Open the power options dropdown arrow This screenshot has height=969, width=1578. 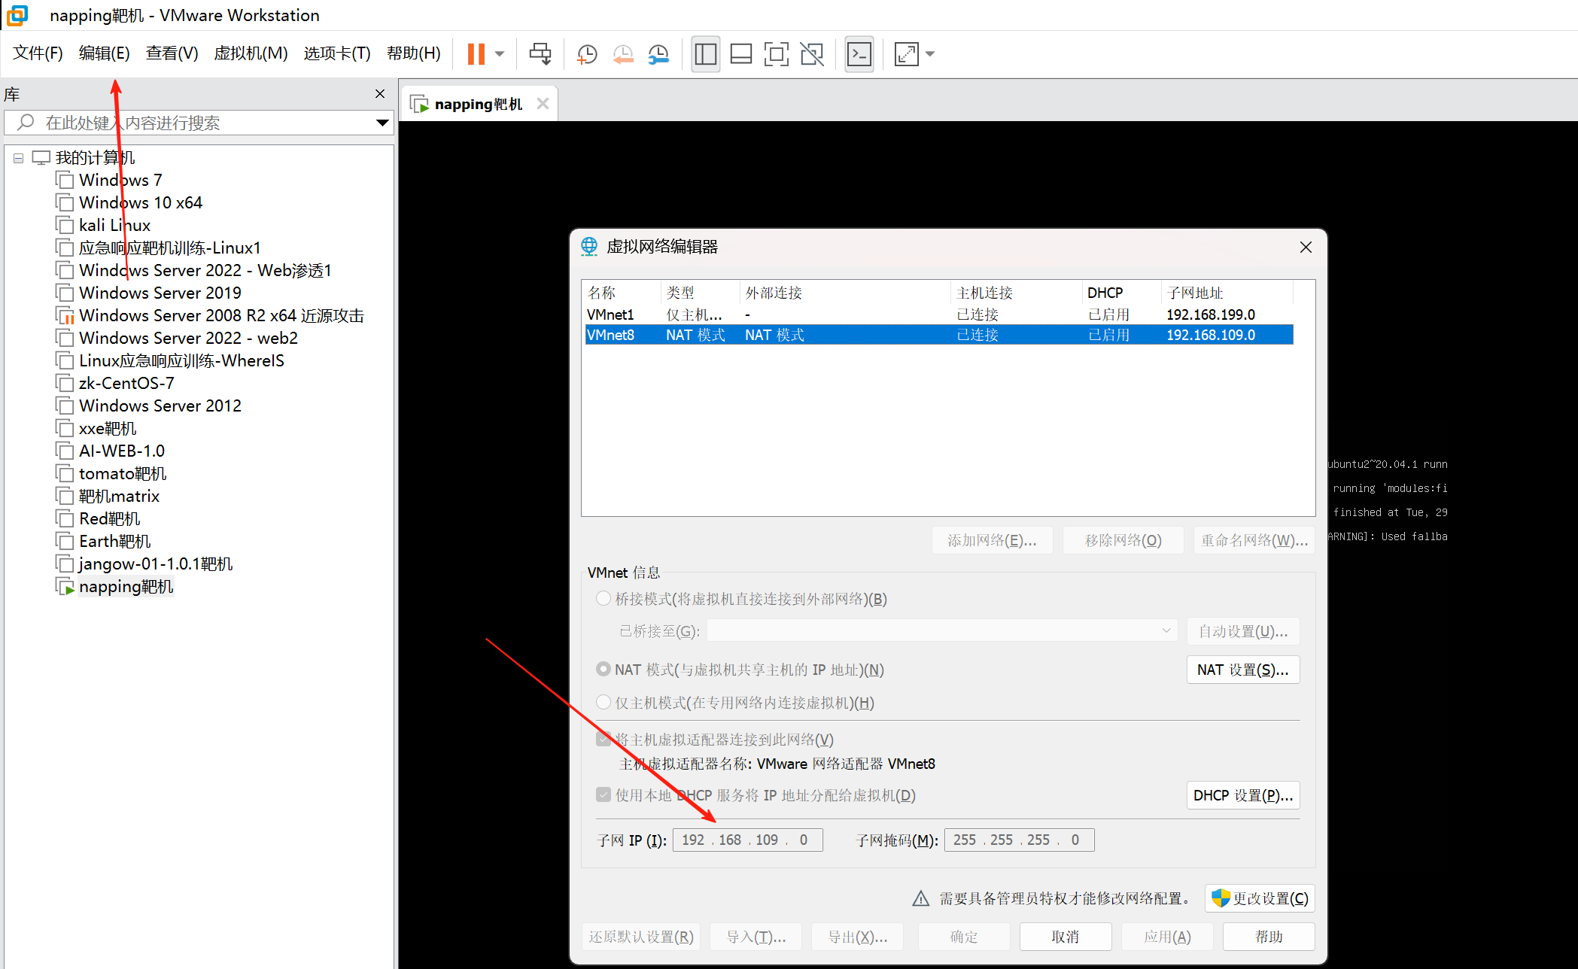pyautogui.click(x=500, y=53)
